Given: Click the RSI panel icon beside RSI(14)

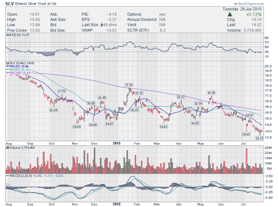Looking at the screenshot, I should click(7, 35).
